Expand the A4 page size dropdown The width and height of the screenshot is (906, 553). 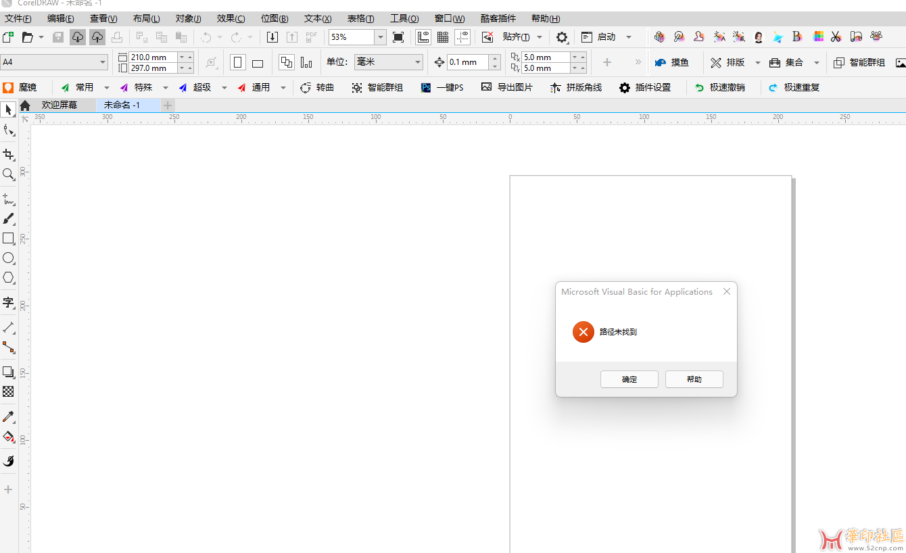point(103,62)
